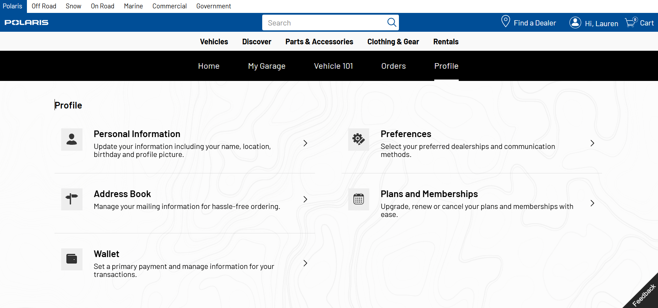This screenshot has width=658, height=308.
Task: Open the Discover menu
Action: coord(257,42)
